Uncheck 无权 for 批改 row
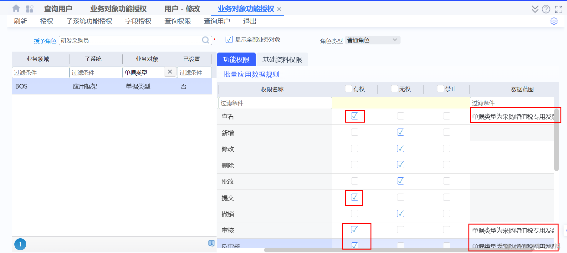 pos(401,181)
